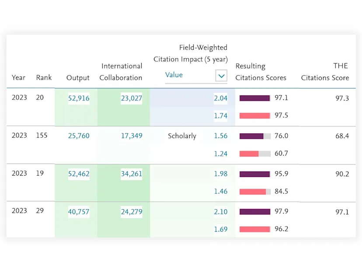Click the Resulting Citations Scores header
The width and height of the screenshot is (362, 272).
tap(261, 72)
